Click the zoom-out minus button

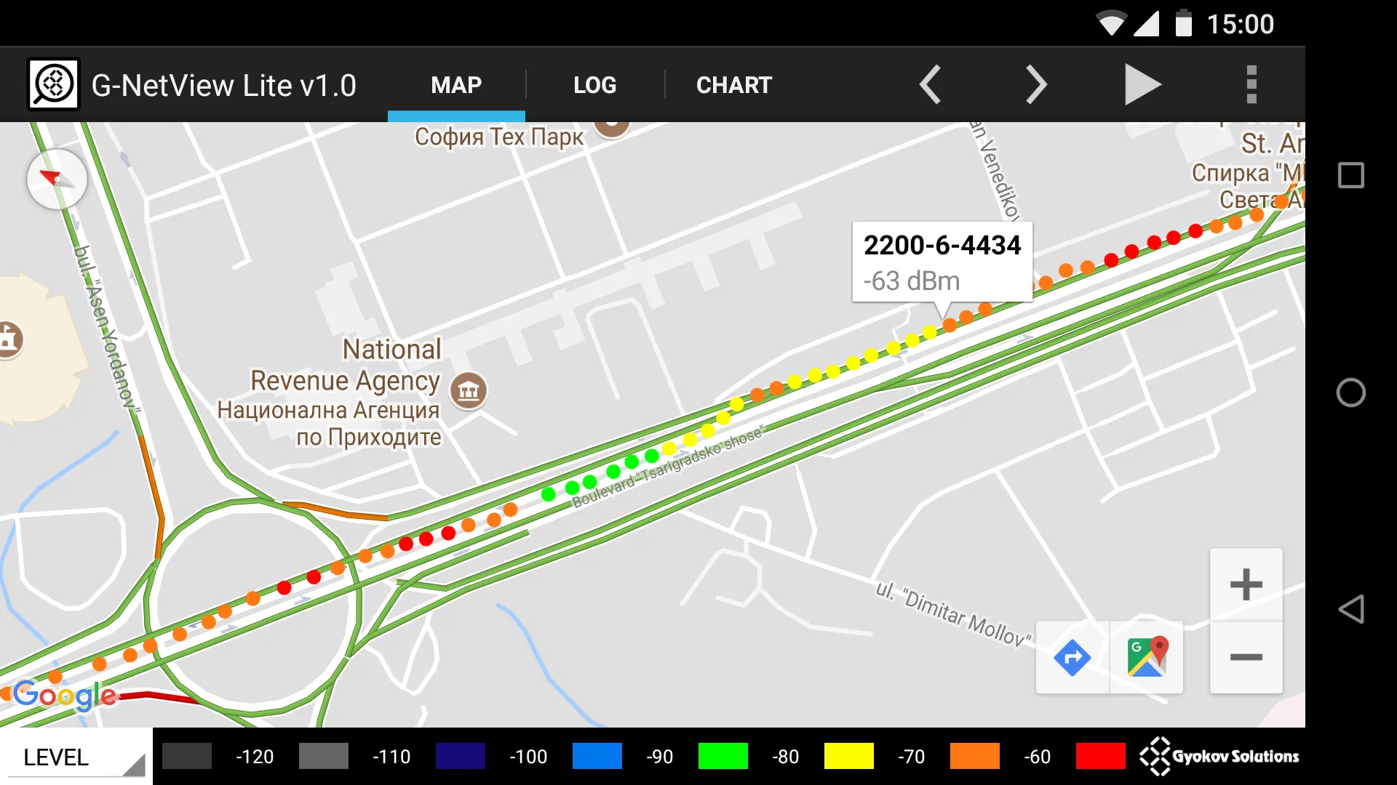tap(1246, 659)
